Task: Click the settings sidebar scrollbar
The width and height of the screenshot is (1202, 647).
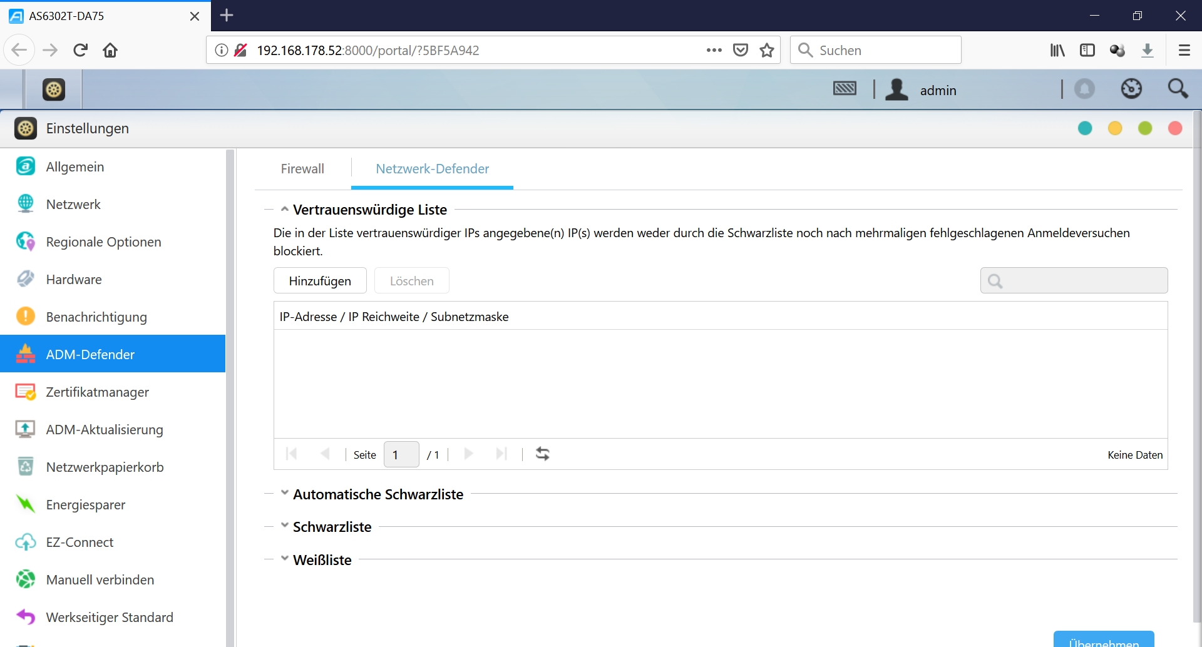Action: pos(230,397)
